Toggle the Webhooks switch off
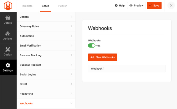The height and width of the screenshot is (109, 177). click(x=92, y=46)
